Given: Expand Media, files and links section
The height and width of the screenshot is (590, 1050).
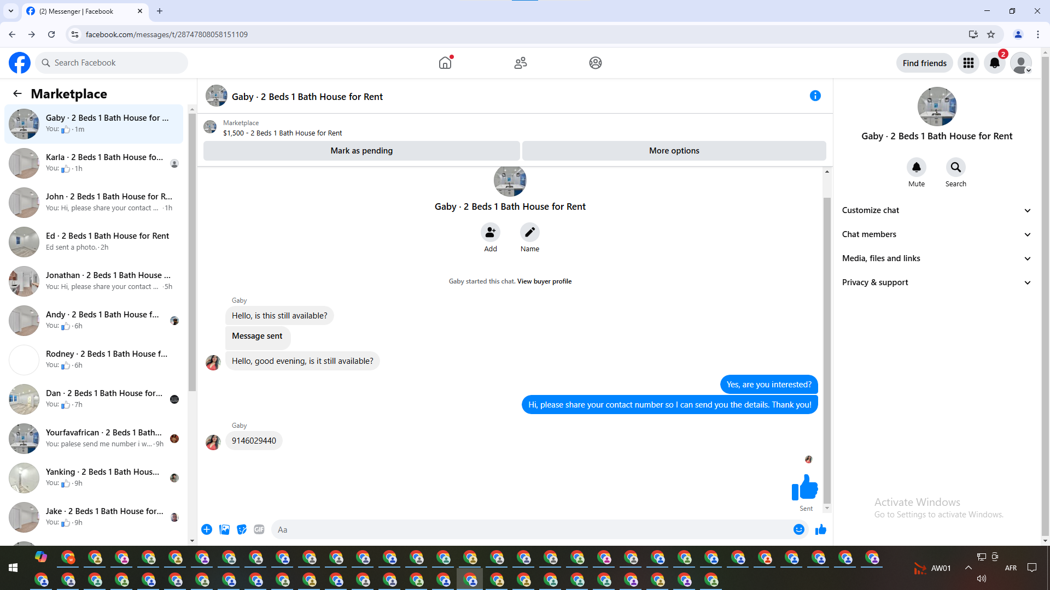Looking at the screenshot, I should [937, 258].
